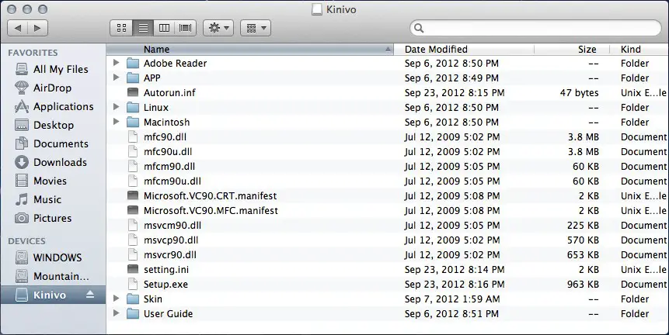Select the mfcm90.dll file name
The width and height of the screenshot is (669, 335).
point(169,167)
